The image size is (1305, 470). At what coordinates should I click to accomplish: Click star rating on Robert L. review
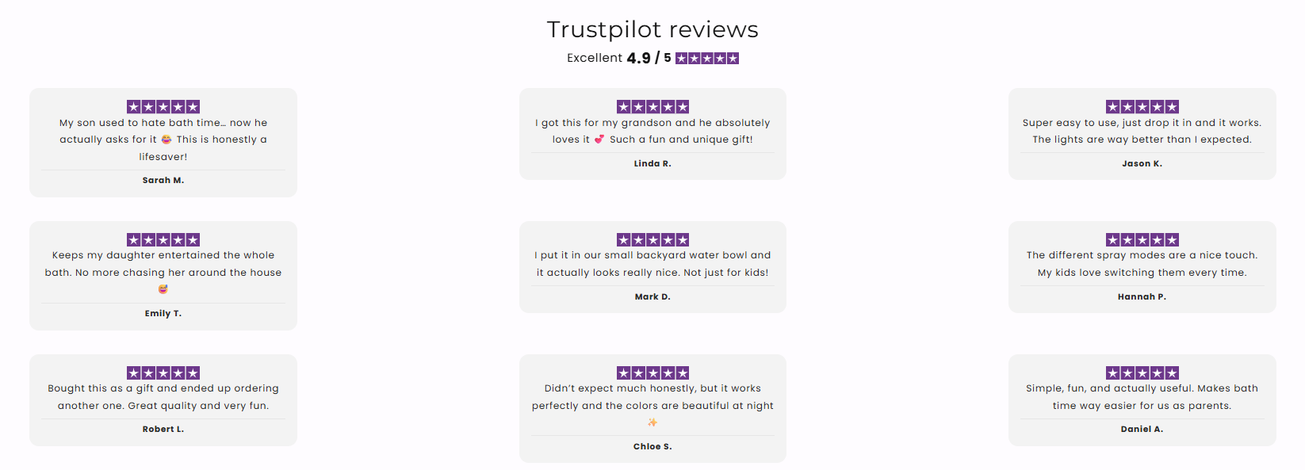click(163, 373)
